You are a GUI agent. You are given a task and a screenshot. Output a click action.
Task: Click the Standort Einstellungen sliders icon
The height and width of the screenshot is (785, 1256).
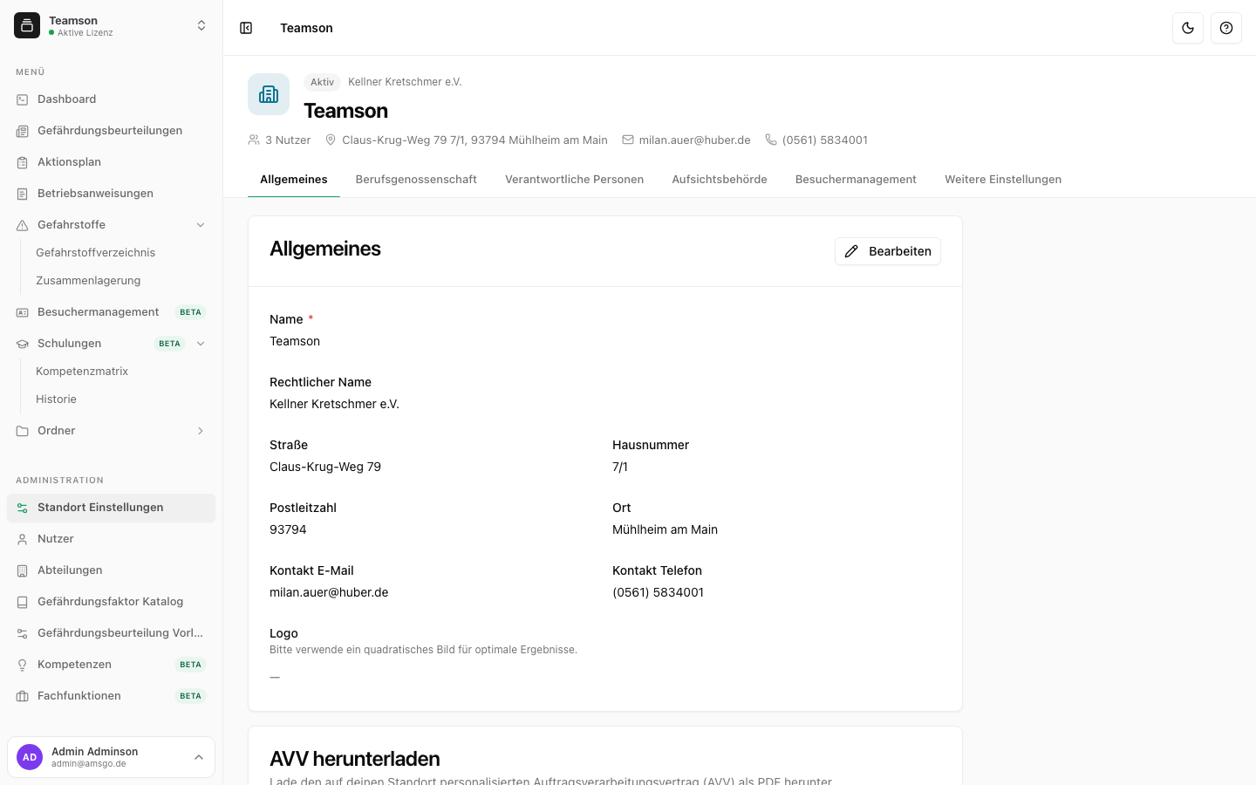coord(23,508)
